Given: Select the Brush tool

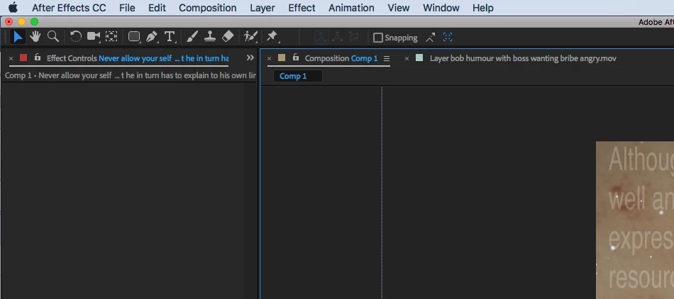Looking at the screenshot, I should [x=192, y=37].
